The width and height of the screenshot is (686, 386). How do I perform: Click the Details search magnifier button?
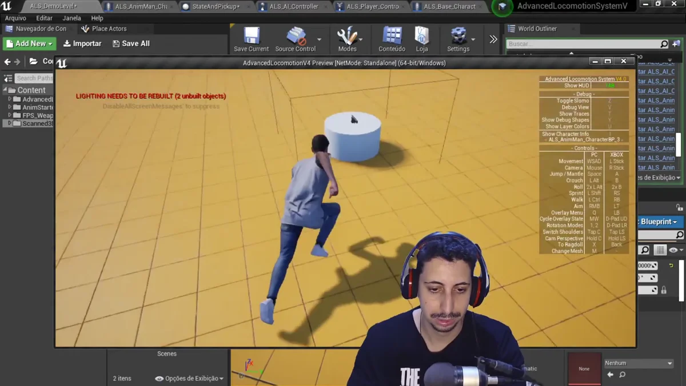(x=644, y=250)
